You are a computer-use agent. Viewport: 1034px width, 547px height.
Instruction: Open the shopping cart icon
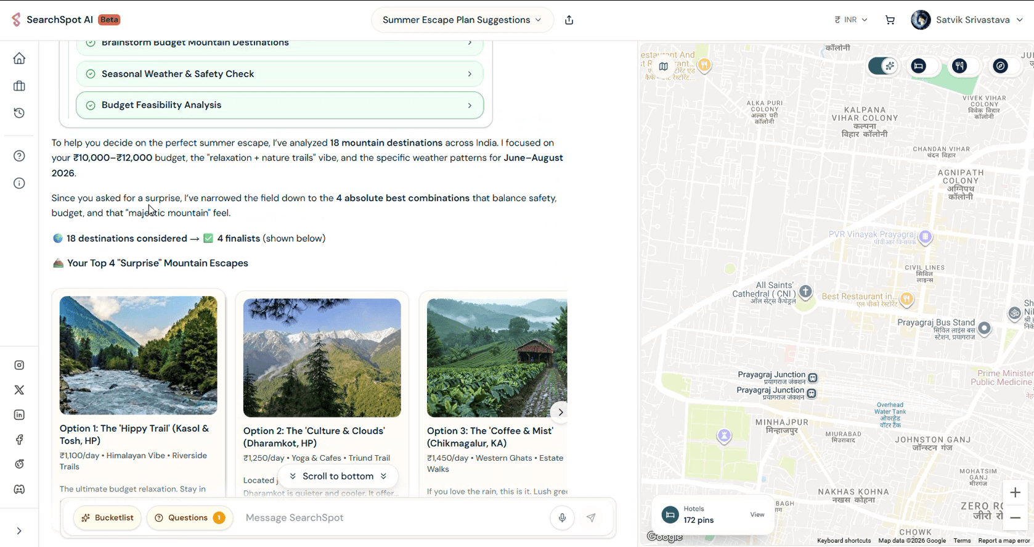(x=890, y=20)
